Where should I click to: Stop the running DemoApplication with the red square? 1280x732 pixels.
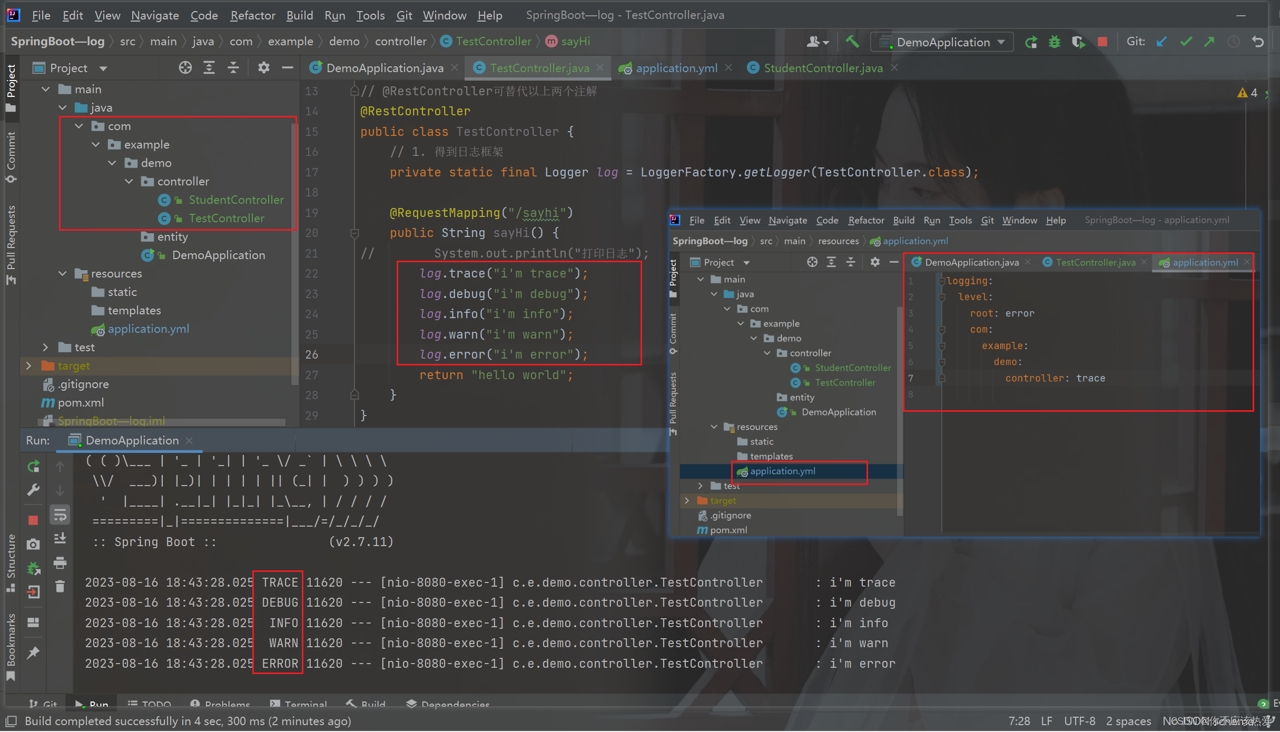[1102, 42]
